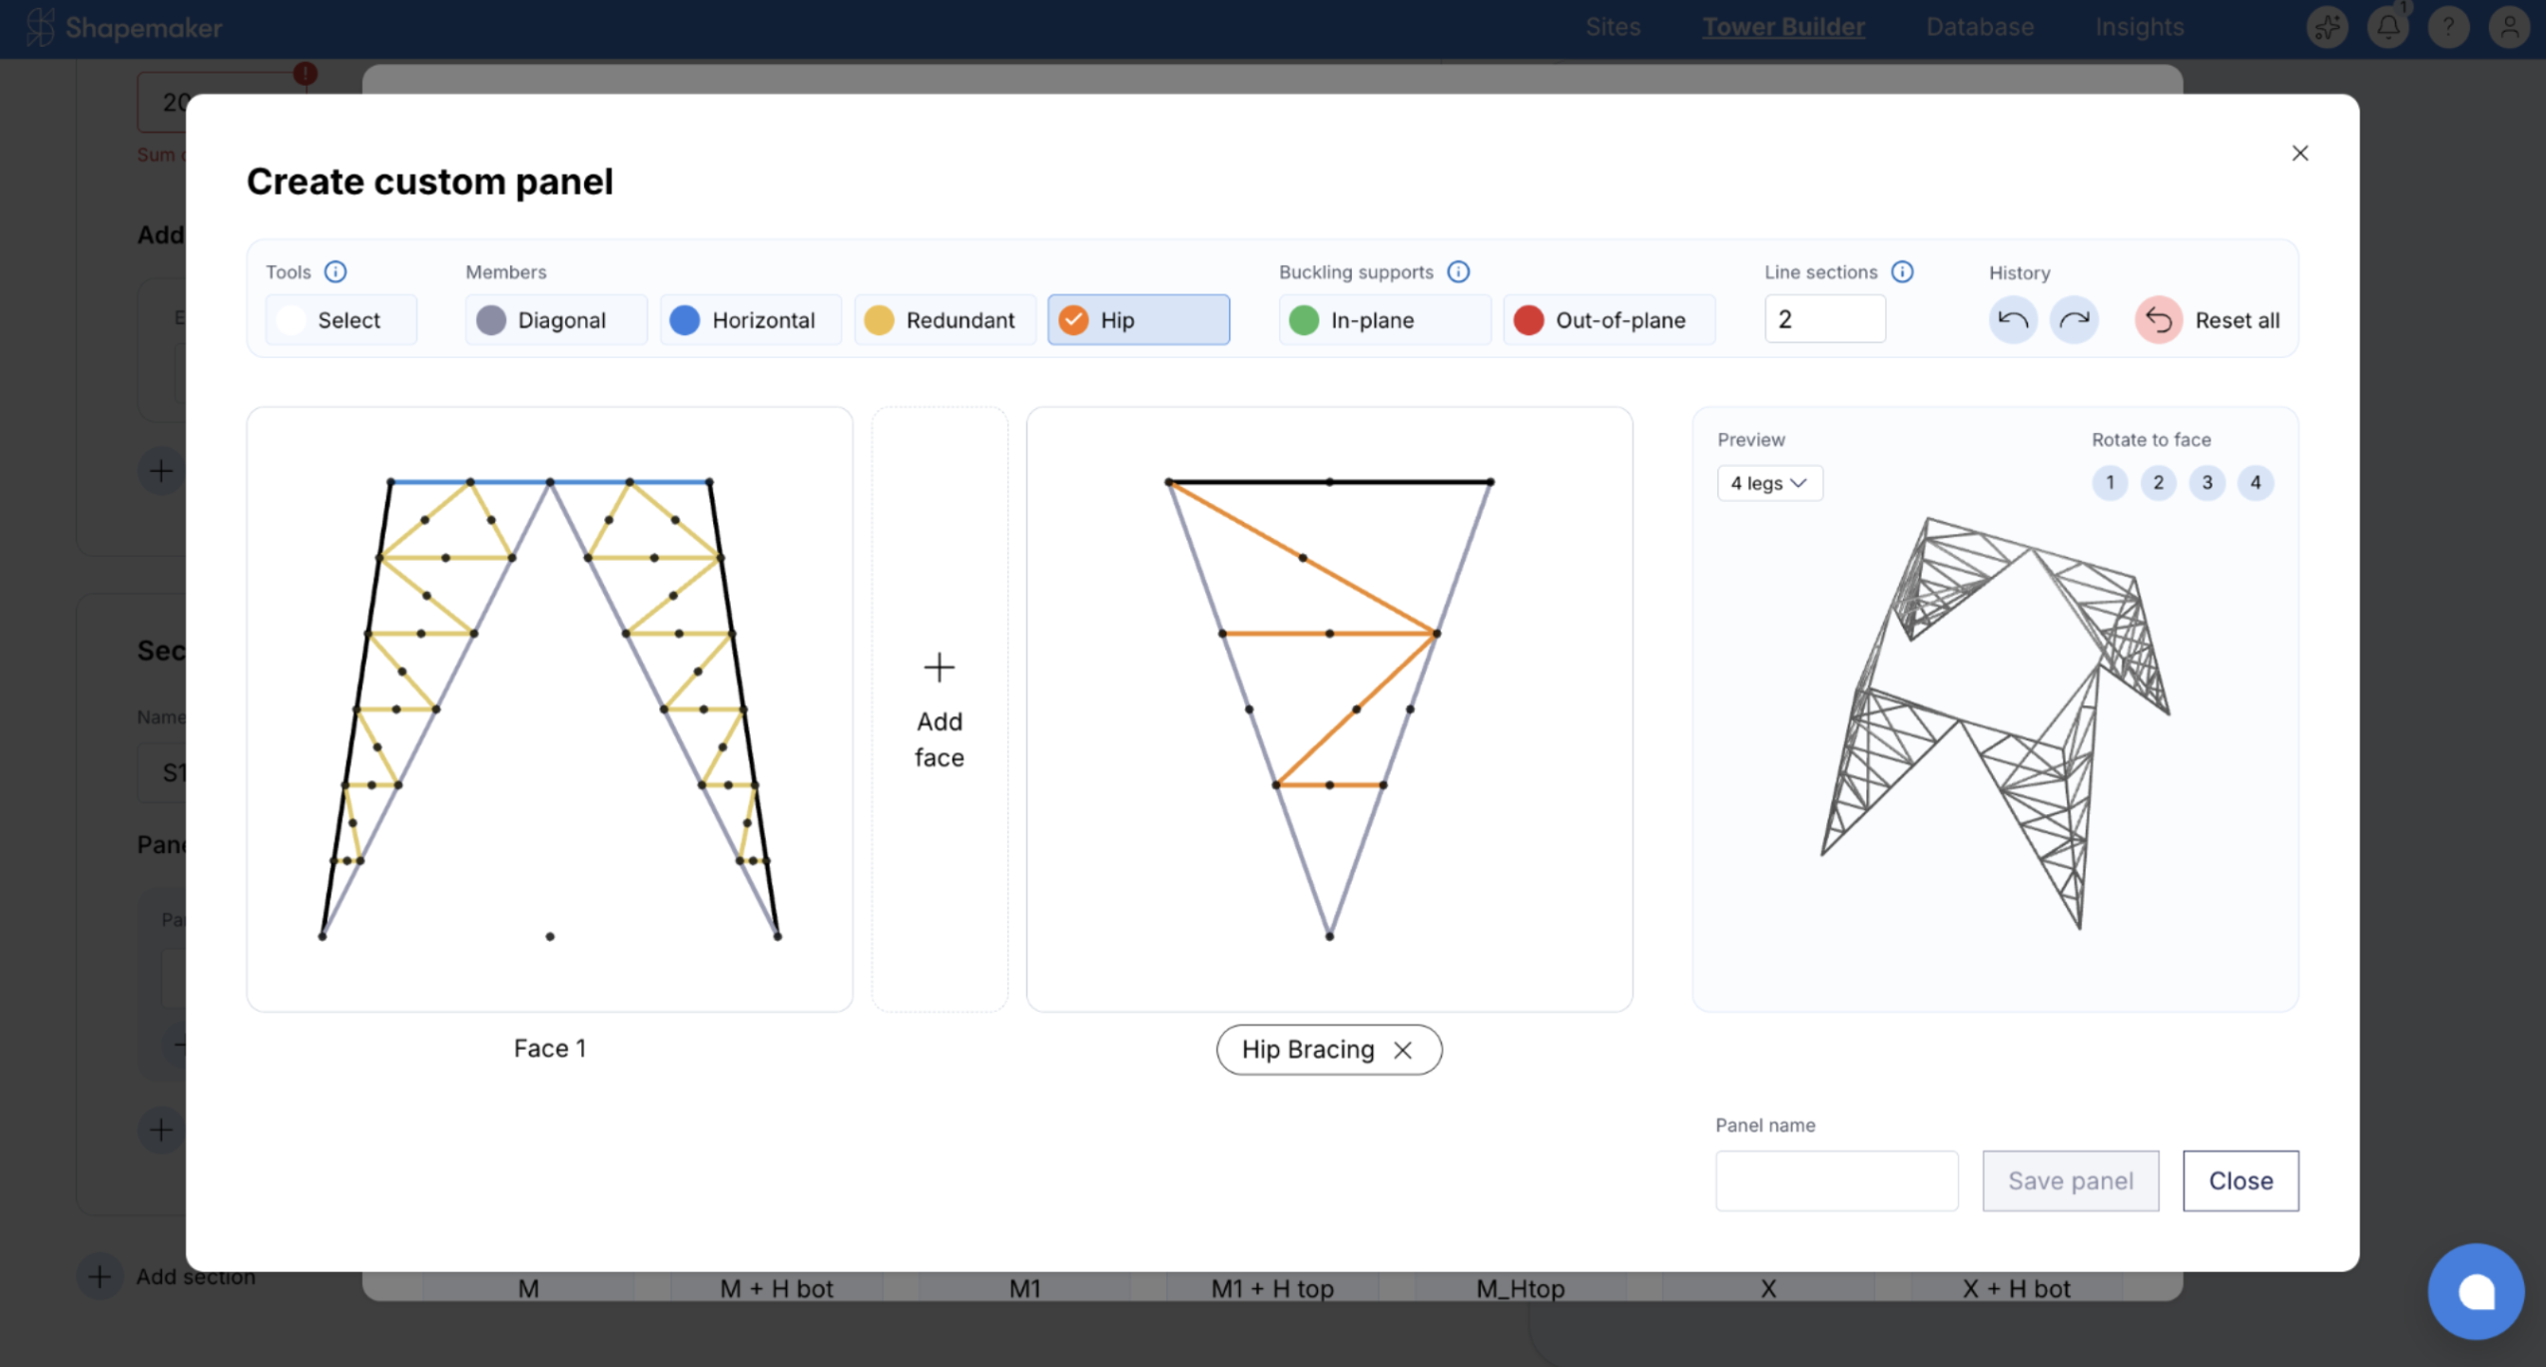2546x1367 pixels.
Task: Click the Tools info icon
Action: (335, 271)
